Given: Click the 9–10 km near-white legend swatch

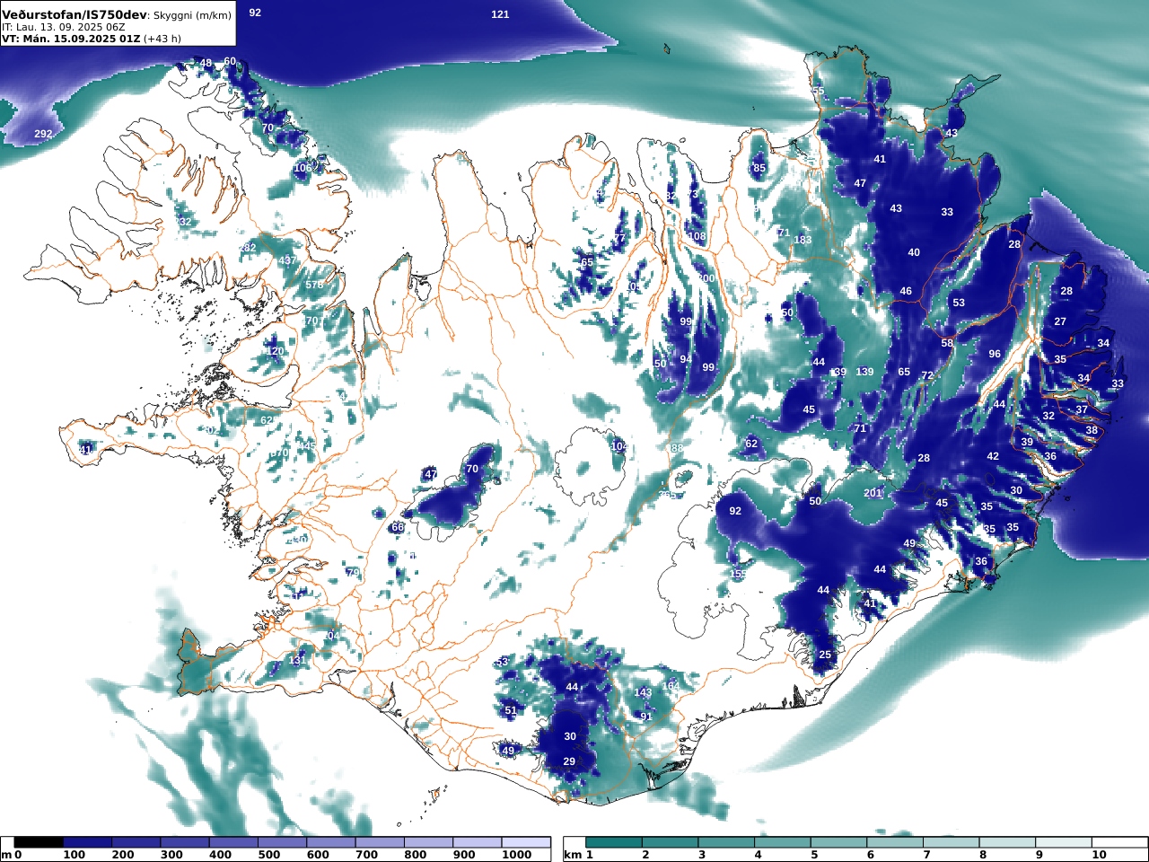Looking at the screenshot, I should pyautogui.click(x=1063, y=842).
